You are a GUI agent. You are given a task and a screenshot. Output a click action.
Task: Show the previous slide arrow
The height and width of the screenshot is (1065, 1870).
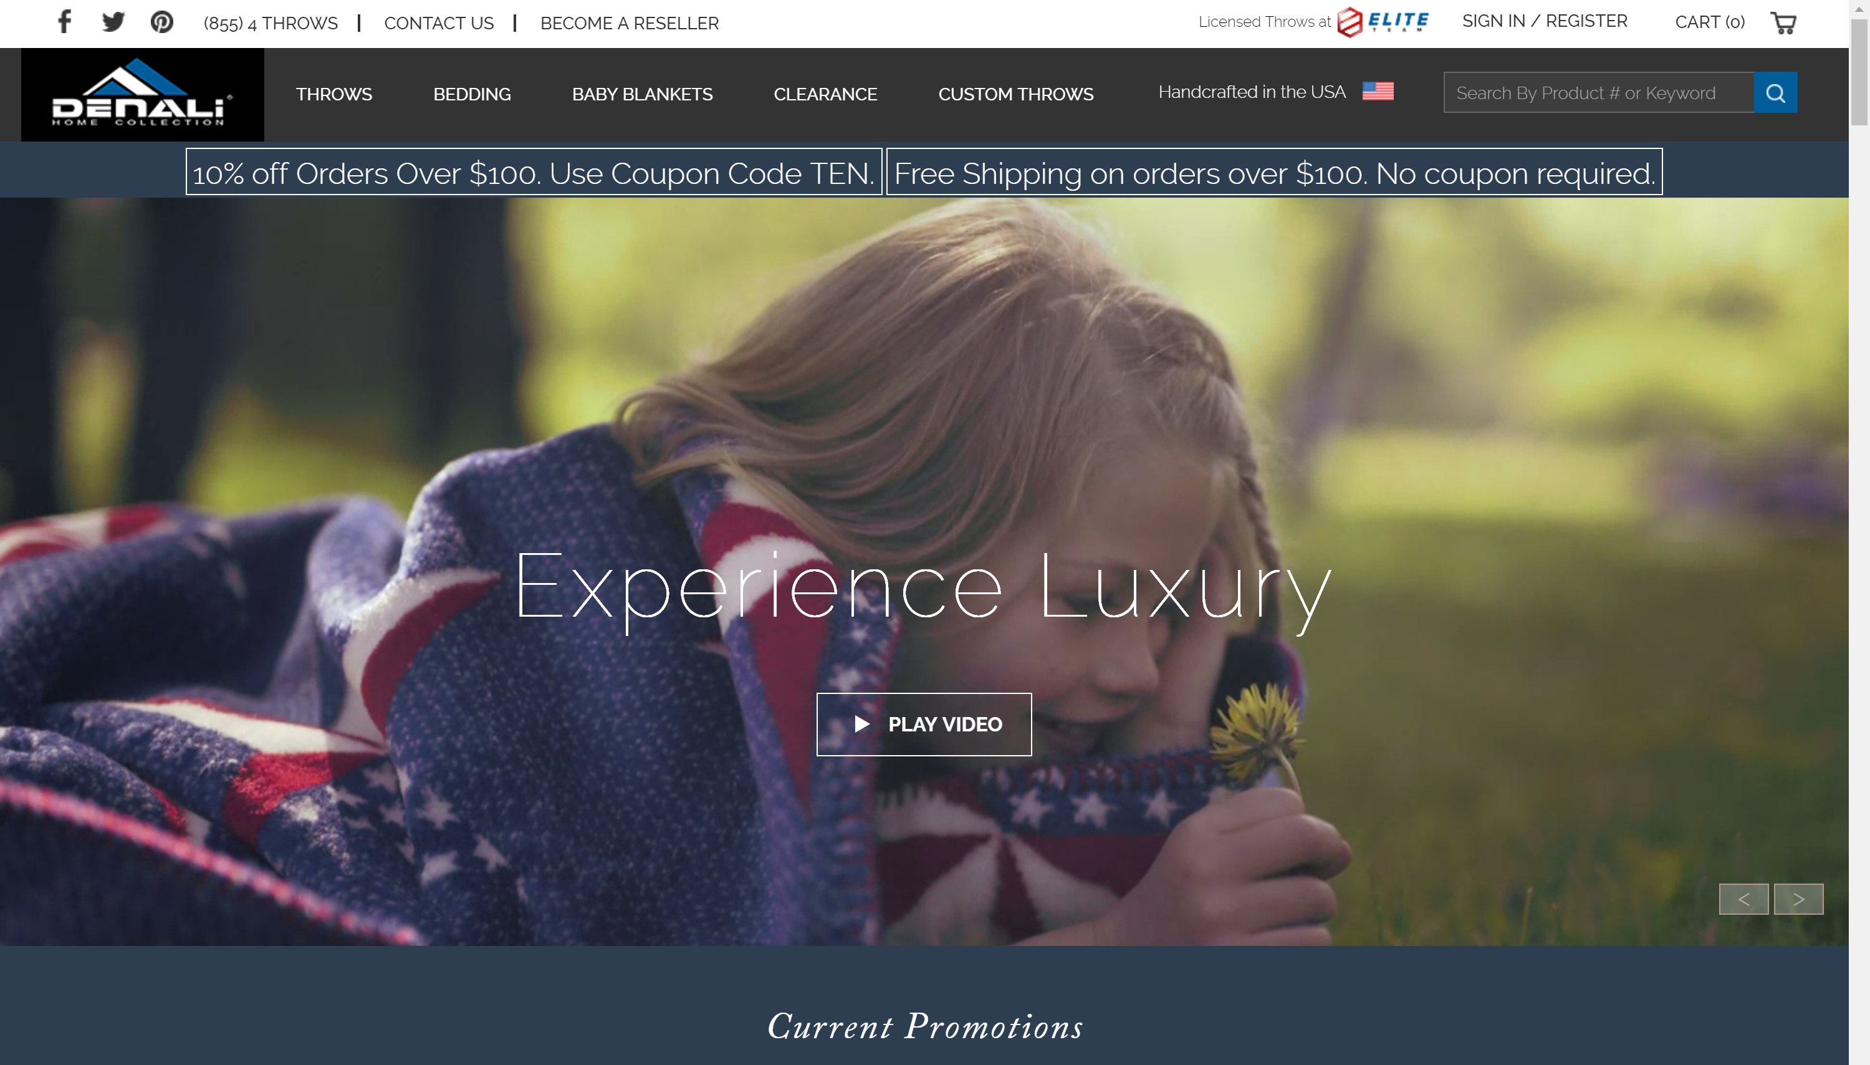(x=1743, y=899)
